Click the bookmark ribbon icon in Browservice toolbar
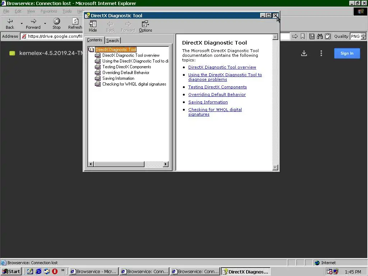This screenshot has height=276, width=368. point(303,36)
